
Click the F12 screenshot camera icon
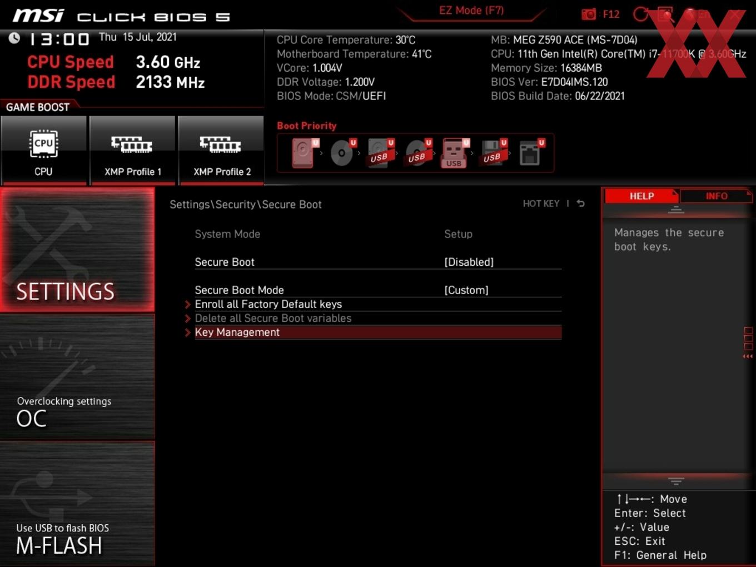point(588,14)
